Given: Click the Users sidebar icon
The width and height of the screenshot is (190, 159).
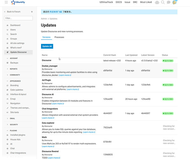Looking at the screenshot, I should pyautogui.click(x=7, y=30).
